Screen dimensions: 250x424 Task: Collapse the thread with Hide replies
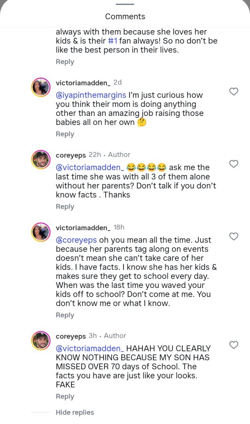pyautogui.click(x=75, y=412)
